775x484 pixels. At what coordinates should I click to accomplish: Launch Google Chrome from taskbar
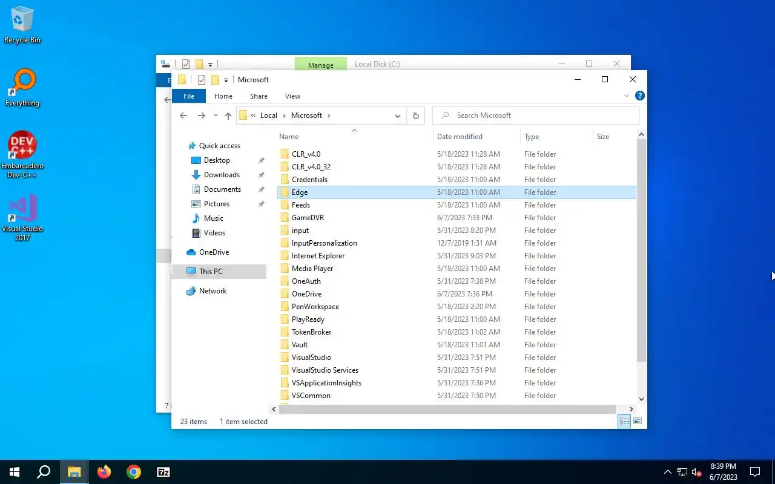(x=134, y=472)
